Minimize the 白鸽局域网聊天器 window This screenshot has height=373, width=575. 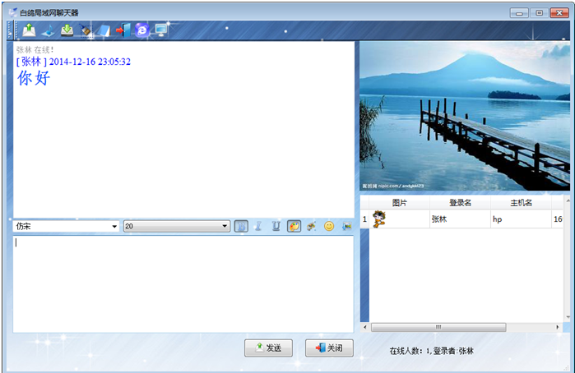(x=519, y=13)
